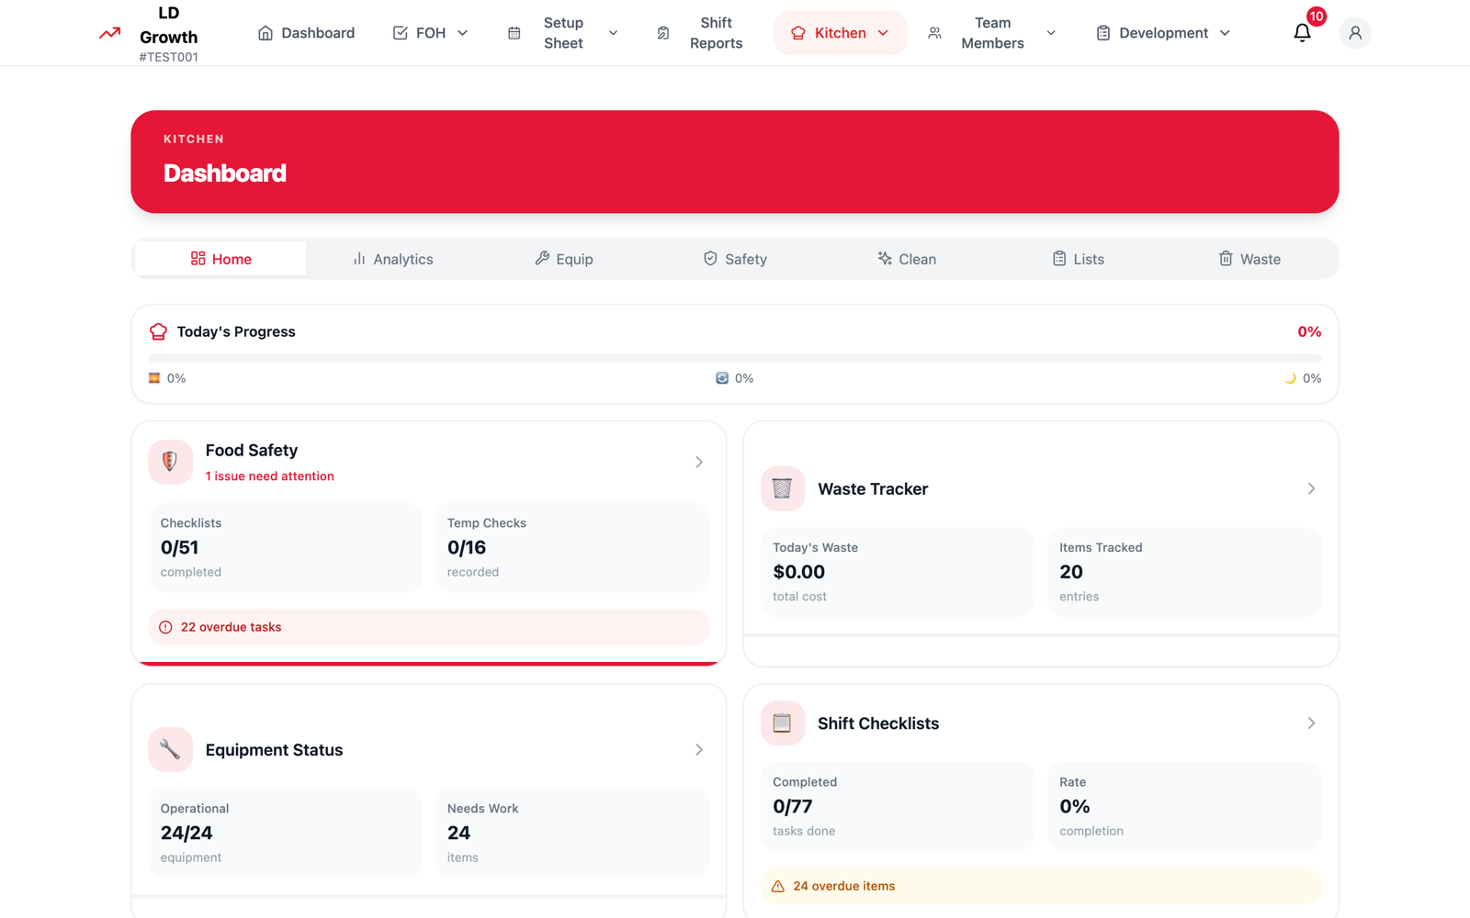Open Equipment Status details via chevron
Viewport: 1470px width, 918px height.
(x=699, y=750)
